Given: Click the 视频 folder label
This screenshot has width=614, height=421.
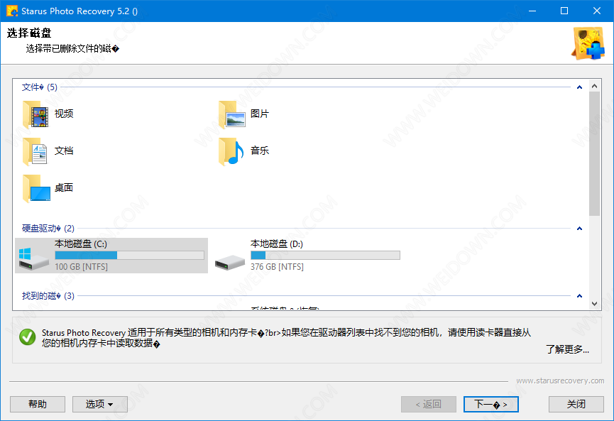Looking at the screenshot, I should [64, 114].
